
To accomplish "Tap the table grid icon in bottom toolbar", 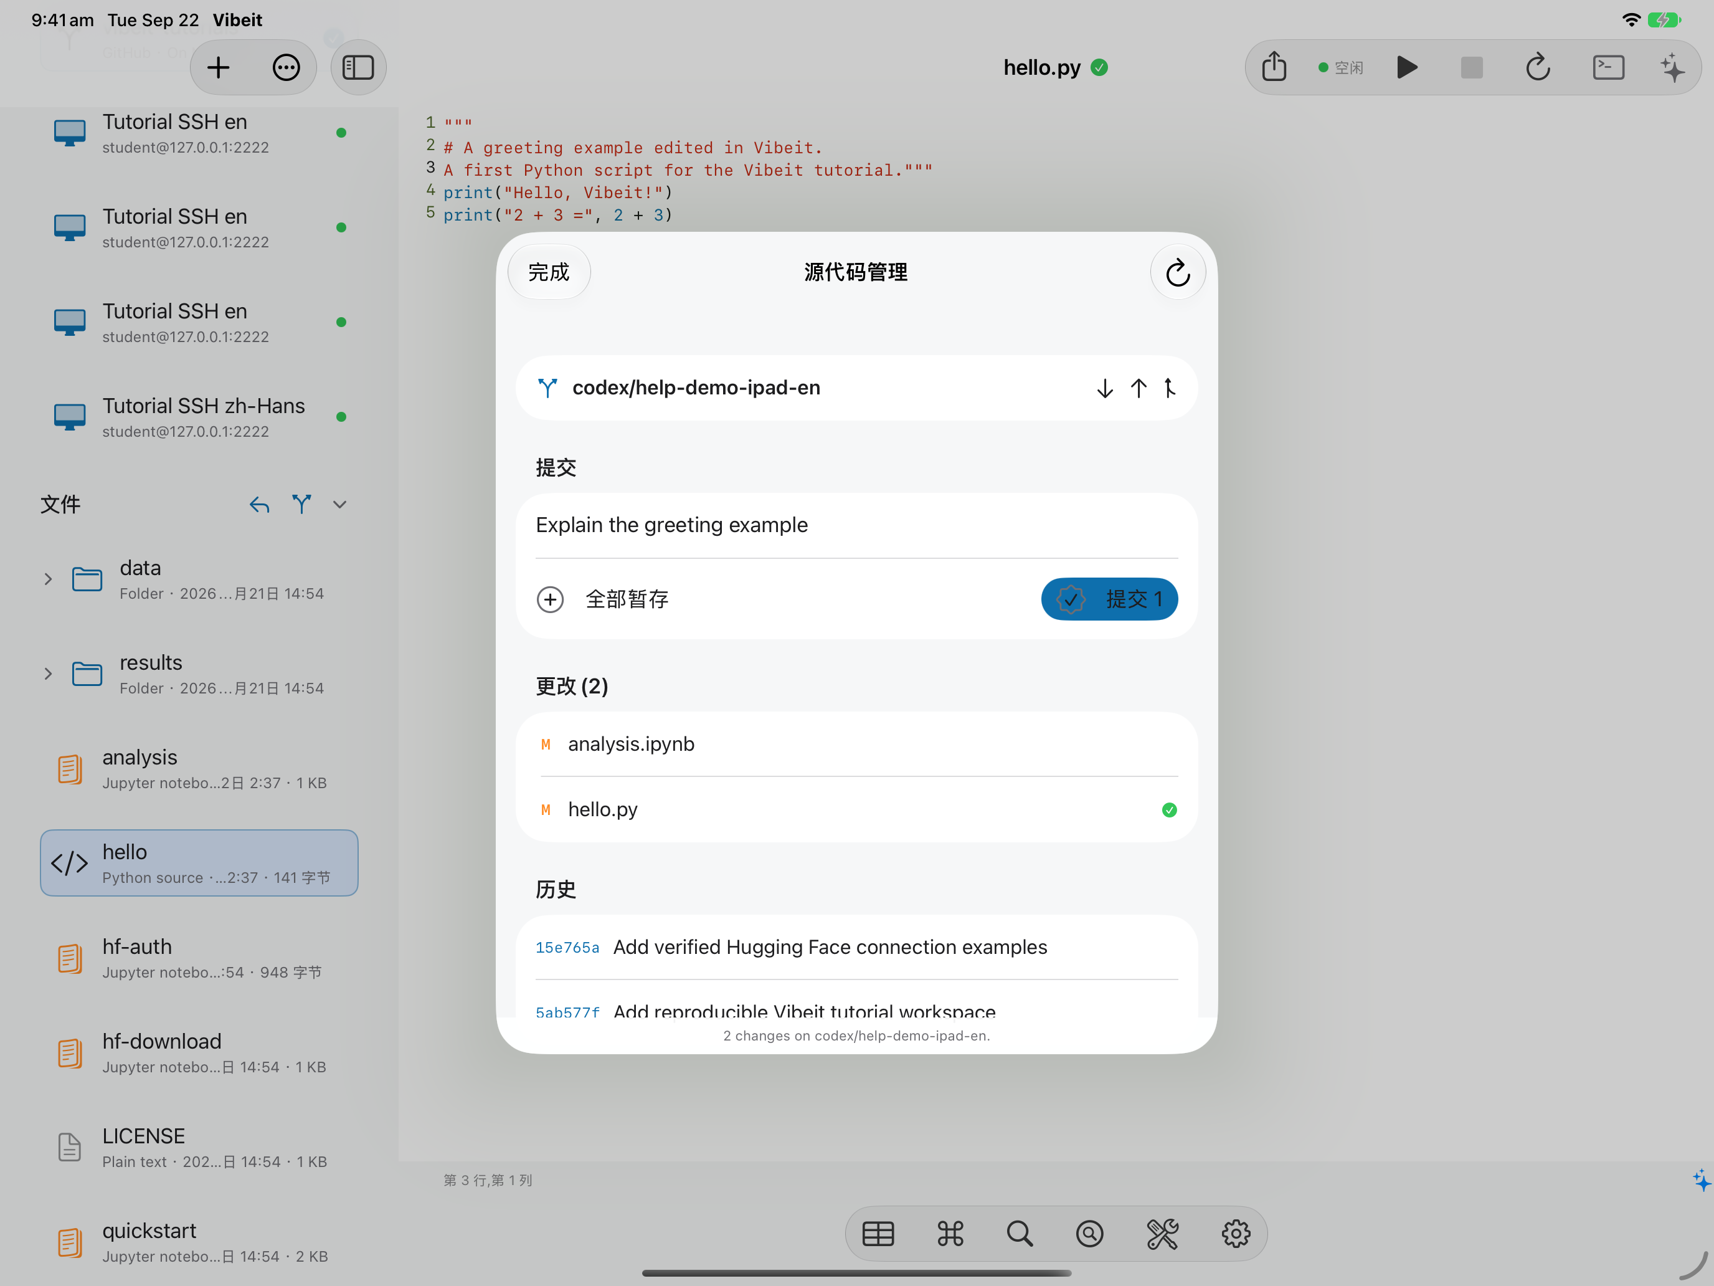I will coord(878,1233).
